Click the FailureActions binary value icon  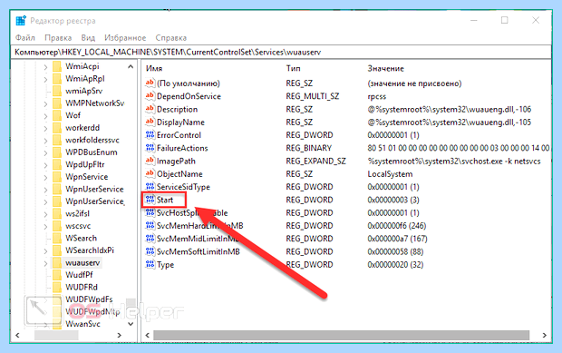point(150,148)
